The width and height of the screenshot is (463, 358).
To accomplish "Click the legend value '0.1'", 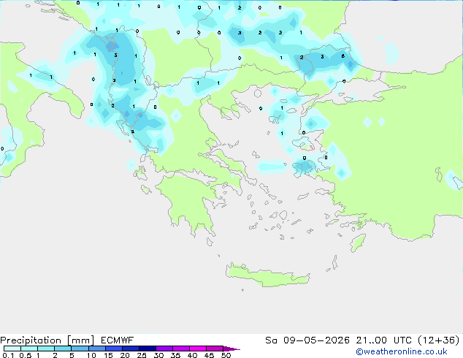I will (8, 355).
